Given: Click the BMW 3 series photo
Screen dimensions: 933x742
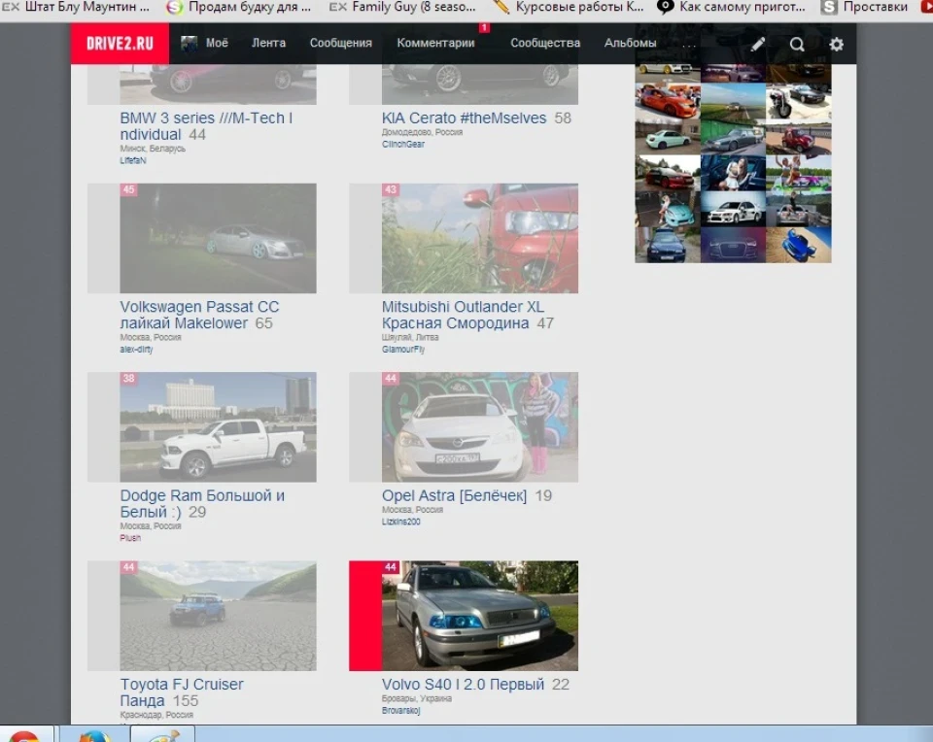Looking at the screenshot, I should coord(218,84).
